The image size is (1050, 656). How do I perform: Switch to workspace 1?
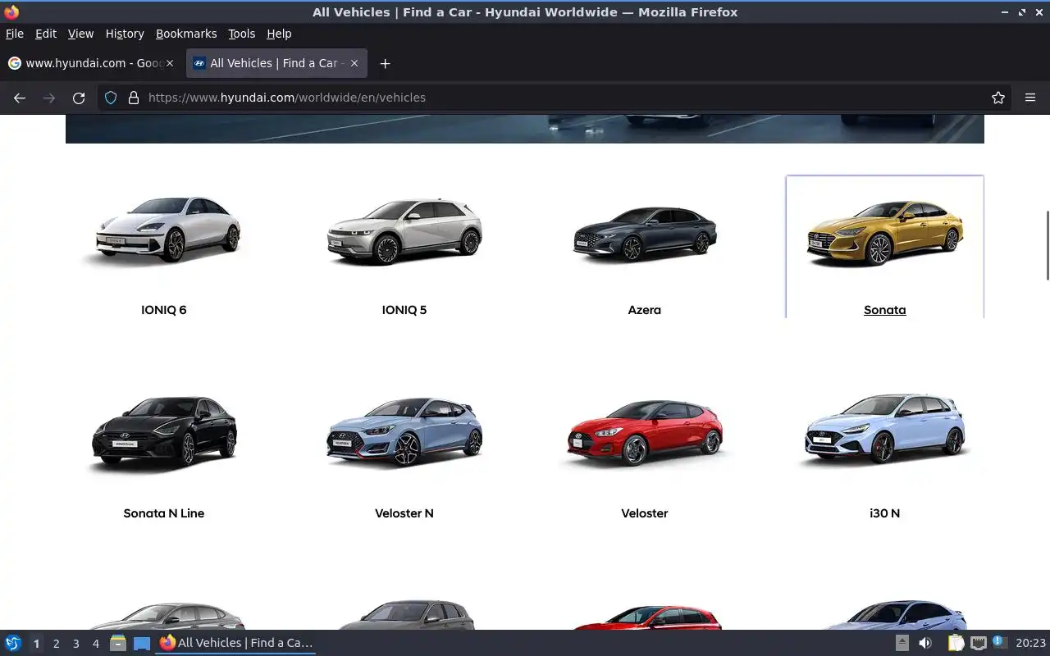[36, 644]
